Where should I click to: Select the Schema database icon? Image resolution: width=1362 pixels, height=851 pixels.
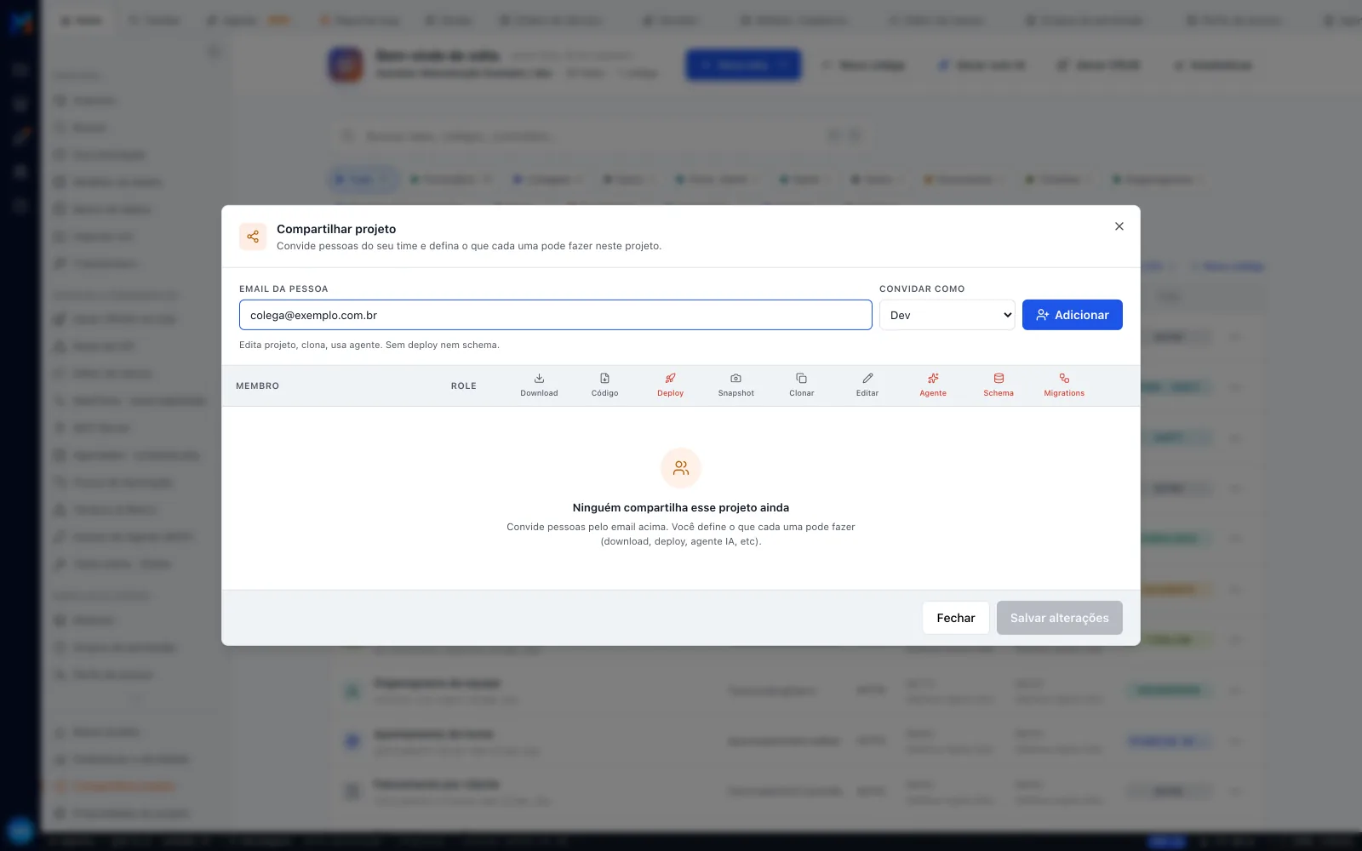(999, 379)
